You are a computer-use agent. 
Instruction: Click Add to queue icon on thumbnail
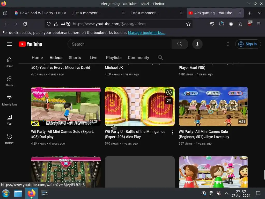click(169, 101)
